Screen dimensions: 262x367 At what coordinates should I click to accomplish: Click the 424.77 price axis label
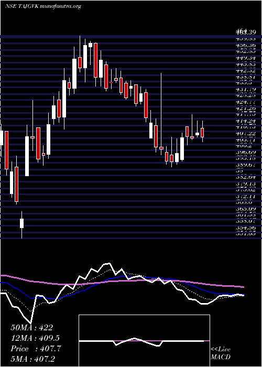click(x=246, y=102)
